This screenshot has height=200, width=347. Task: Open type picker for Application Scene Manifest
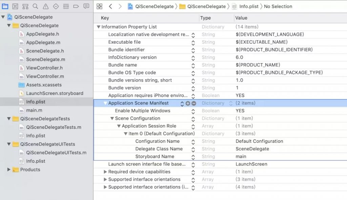(x=230, y=103)
